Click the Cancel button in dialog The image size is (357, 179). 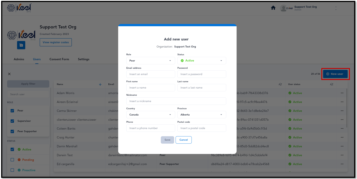[184, 140]
